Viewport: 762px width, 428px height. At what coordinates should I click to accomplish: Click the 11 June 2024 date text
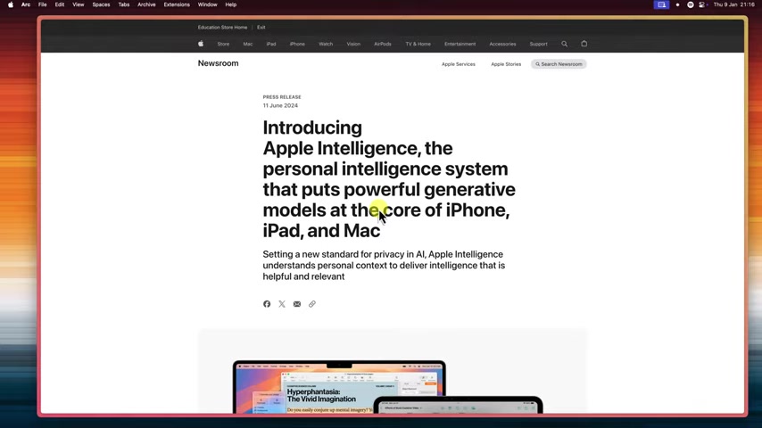[280, 105]
